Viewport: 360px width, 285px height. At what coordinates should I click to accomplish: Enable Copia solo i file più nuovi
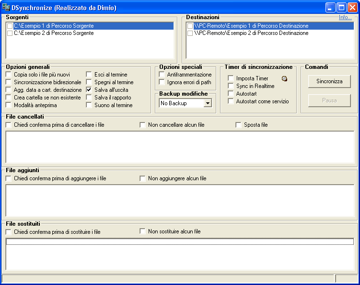(x=9, y=75)
